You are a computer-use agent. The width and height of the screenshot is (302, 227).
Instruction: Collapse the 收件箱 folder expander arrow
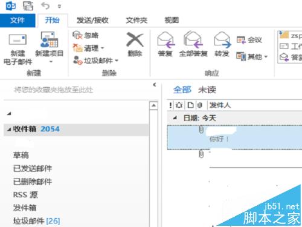[9, 130]
